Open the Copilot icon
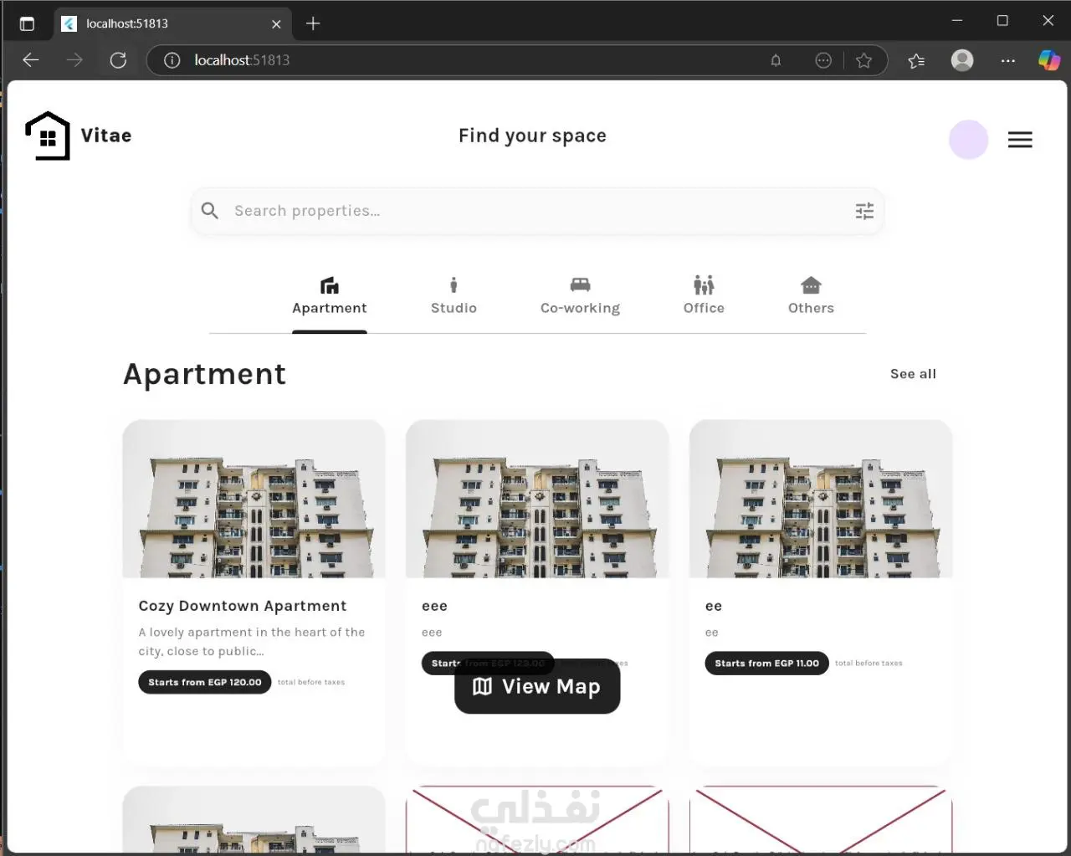This screenshot has height=856, width=1071. pyautogui.click(x=1048, y=60)
